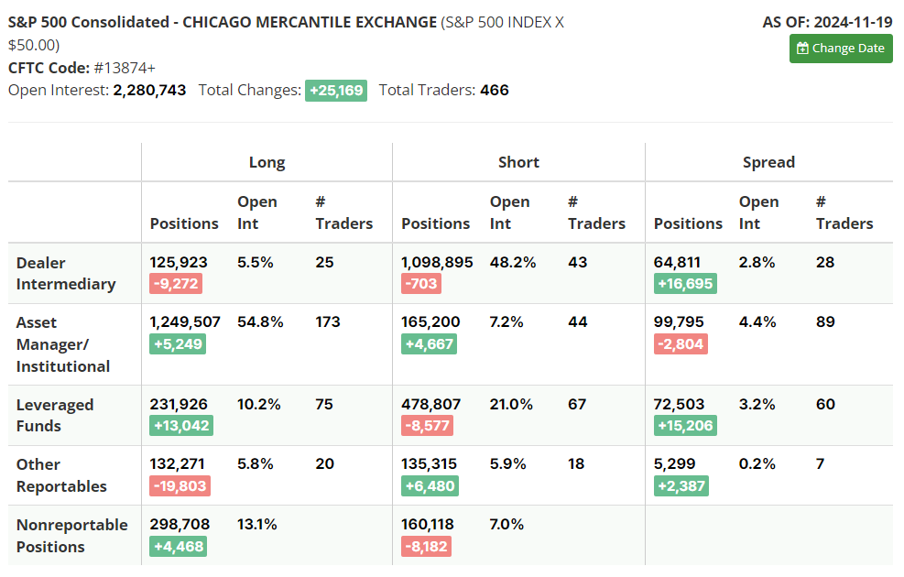Click the -8,577 change badge
The height and width of the screenshot is (577, 904).
click(427, 426)
